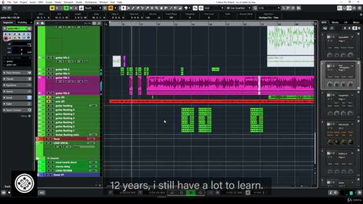Toggle left zone Inspector visibility button
Screen dimensions: 363x204
coord(340,8)
